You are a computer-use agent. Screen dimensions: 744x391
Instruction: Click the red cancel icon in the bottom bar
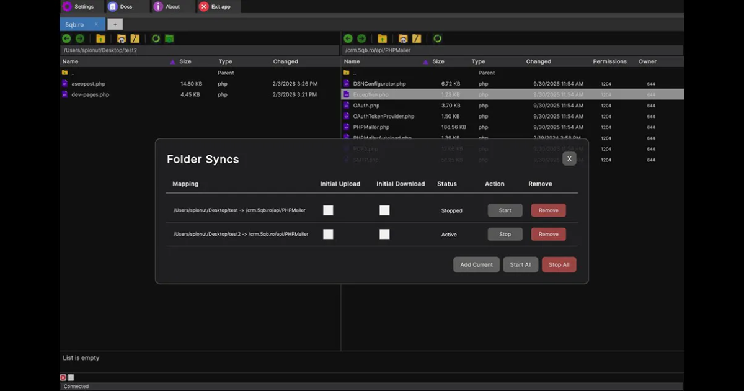63,377
